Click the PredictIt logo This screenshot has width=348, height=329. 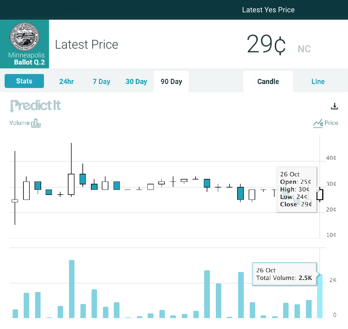pyautogui.click(x=35, y=106)
